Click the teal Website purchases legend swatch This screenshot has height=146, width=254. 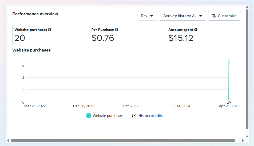[89, 116]
